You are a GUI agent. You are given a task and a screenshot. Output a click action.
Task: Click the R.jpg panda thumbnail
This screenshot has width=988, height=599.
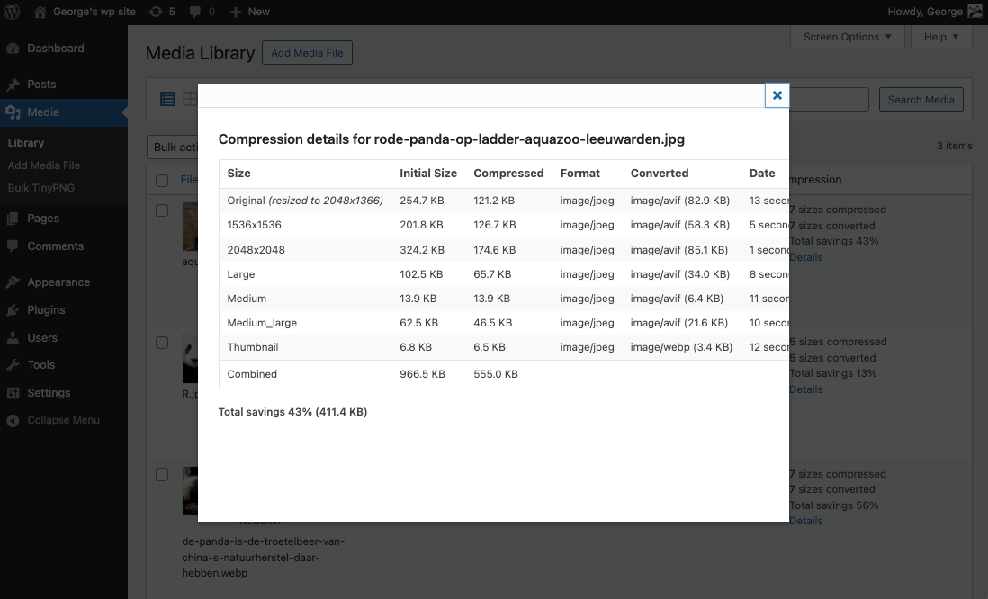pyautogui.click(x=190, y=358)
